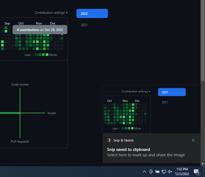205x177 pixels.
Task: Open 'Snip saved to clipboard' notification message
Action: coord(129,150)
